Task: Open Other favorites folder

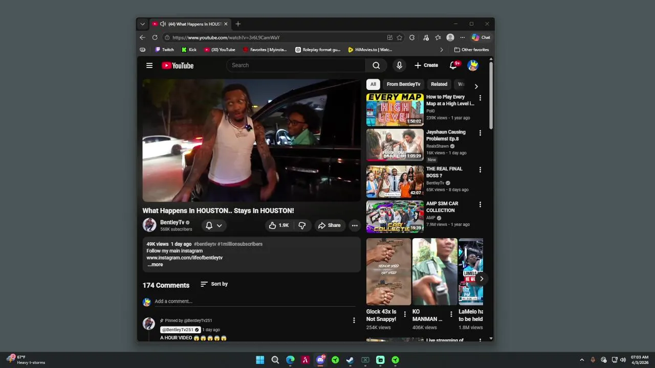Action: (x=471, y=50)
